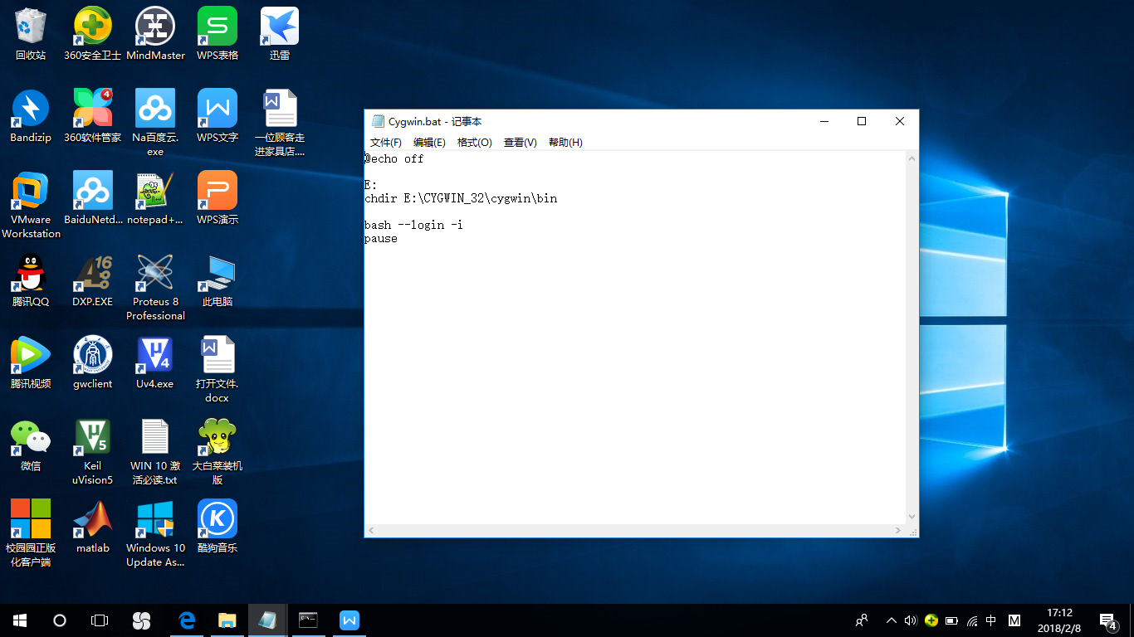Toggle Task View on the taskbar

pos(100,620)
